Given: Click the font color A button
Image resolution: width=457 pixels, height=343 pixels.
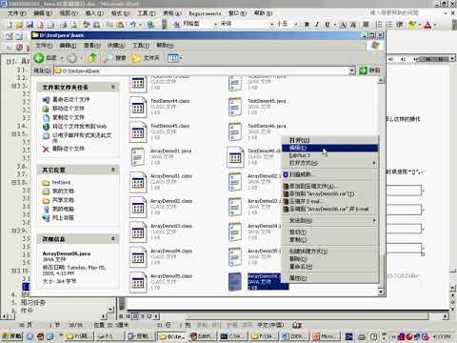Looking at the screenshot, I should [427, 25].
